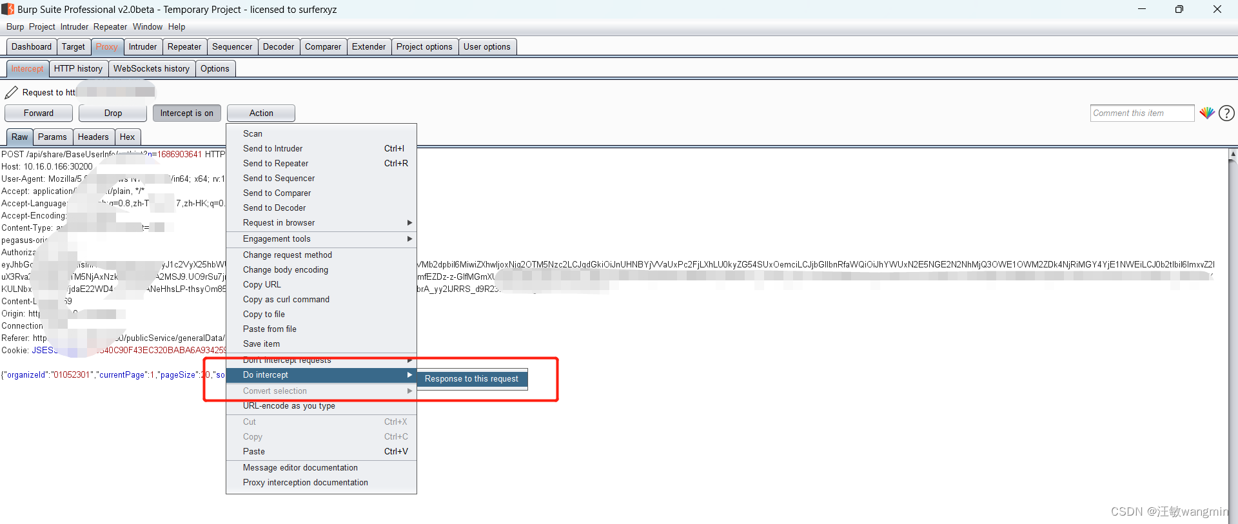Open the highlight color picker icon
The image size is (1238, 524).
pyautogui.click(x=1207, y=113)
